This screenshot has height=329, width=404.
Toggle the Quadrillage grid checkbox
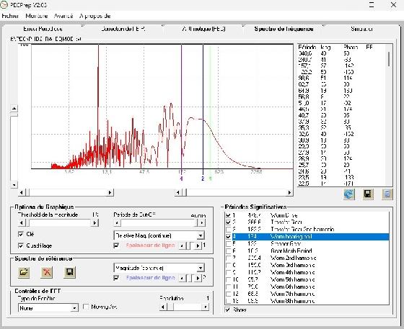(x=21, y=245)
